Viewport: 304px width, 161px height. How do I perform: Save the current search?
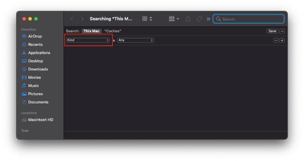pos(272,31)
